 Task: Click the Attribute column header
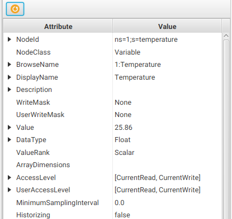[x=58, y=26]
